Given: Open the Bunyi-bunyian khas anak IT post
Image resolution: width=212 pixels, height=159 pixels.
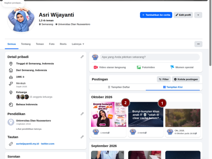Looking at the screenshot, I should pos(146,114).
